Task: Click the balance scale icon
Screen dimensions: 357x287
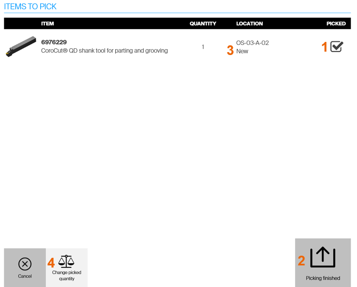Action: (66, 262)
